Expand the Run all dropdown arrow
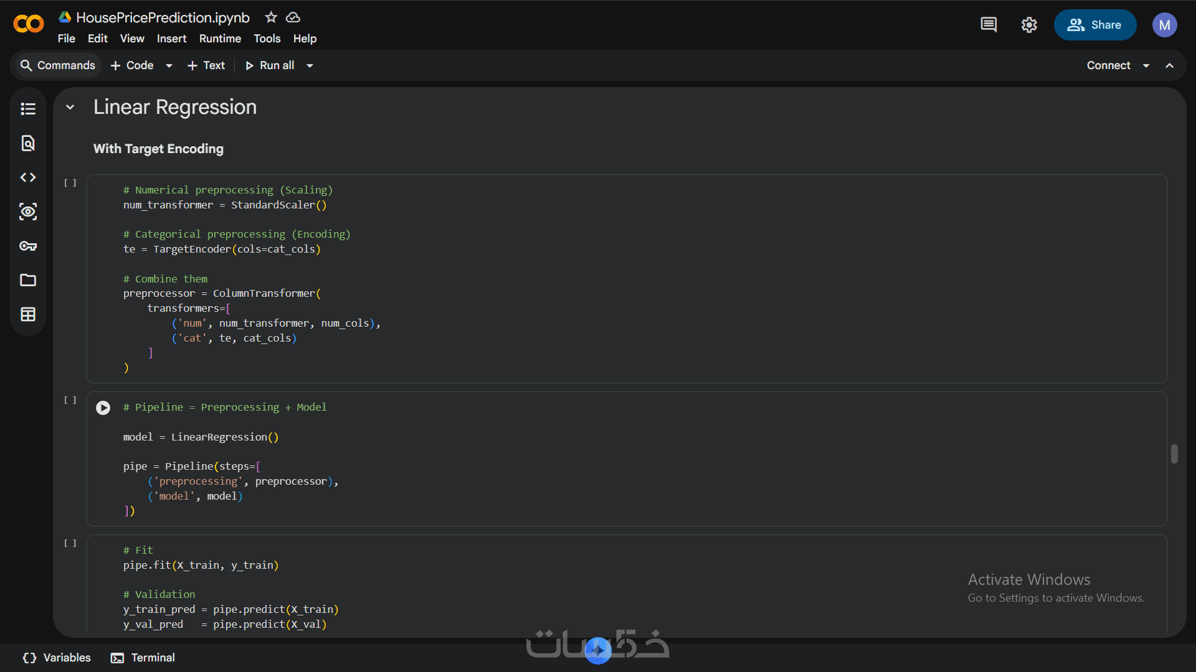 (x=310, y=65)
